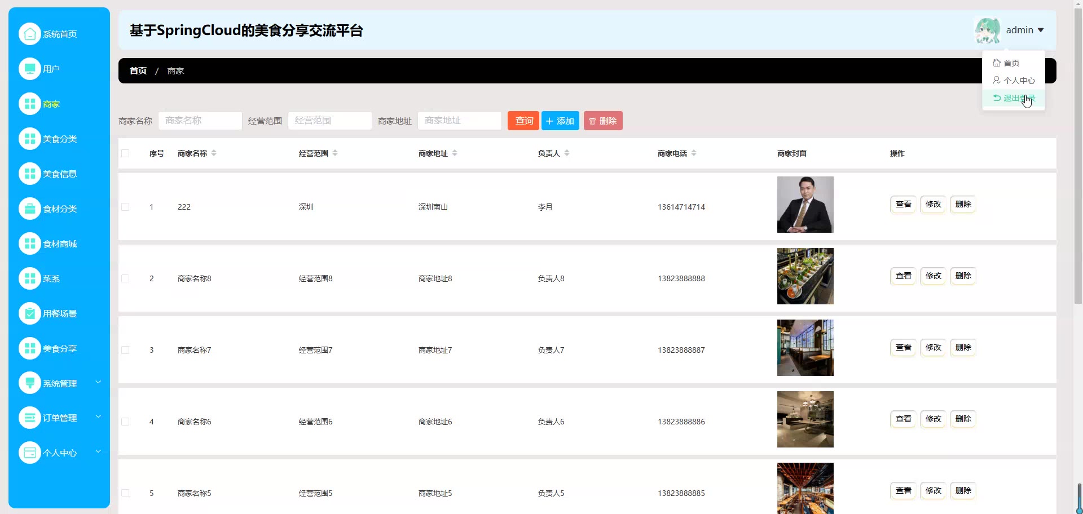Image resolution: width=1083 pixels, height=514 pixels.
Task: Tick the checkbox for 商家名称7 row
Action: (x=125, y=350)
